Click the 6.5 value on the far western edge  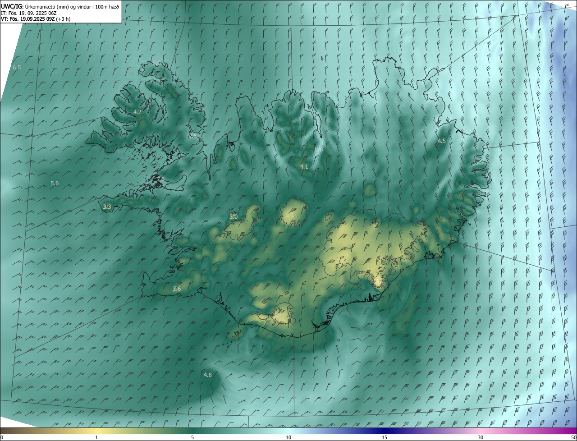pos(17,67)
